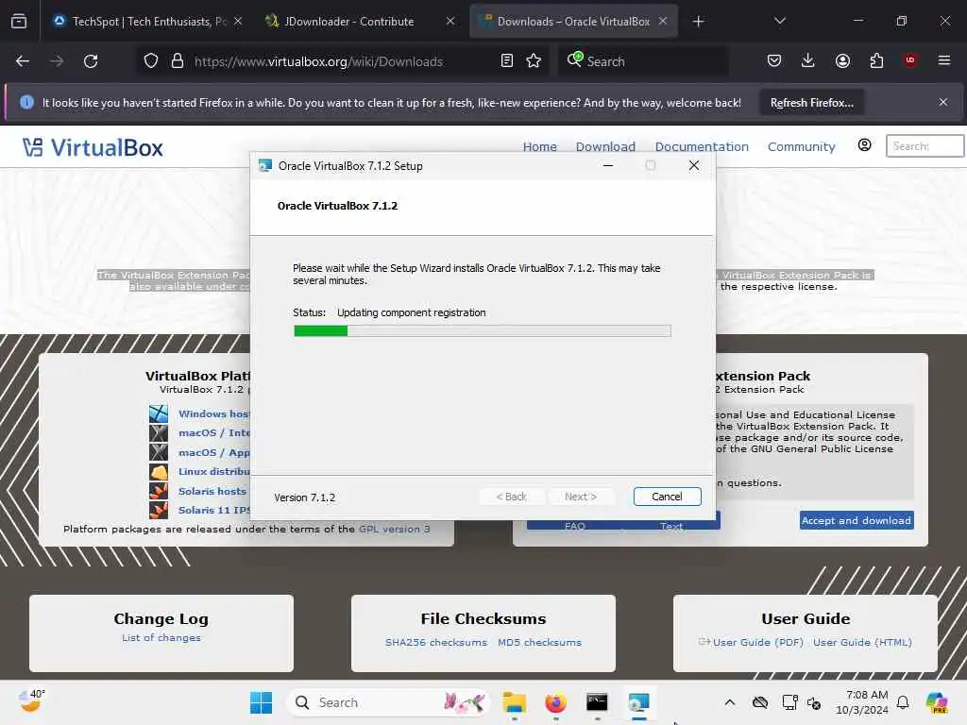Reload the page with the refresh icon
Viewport: 967px width, 725px height.
[91, 61]
